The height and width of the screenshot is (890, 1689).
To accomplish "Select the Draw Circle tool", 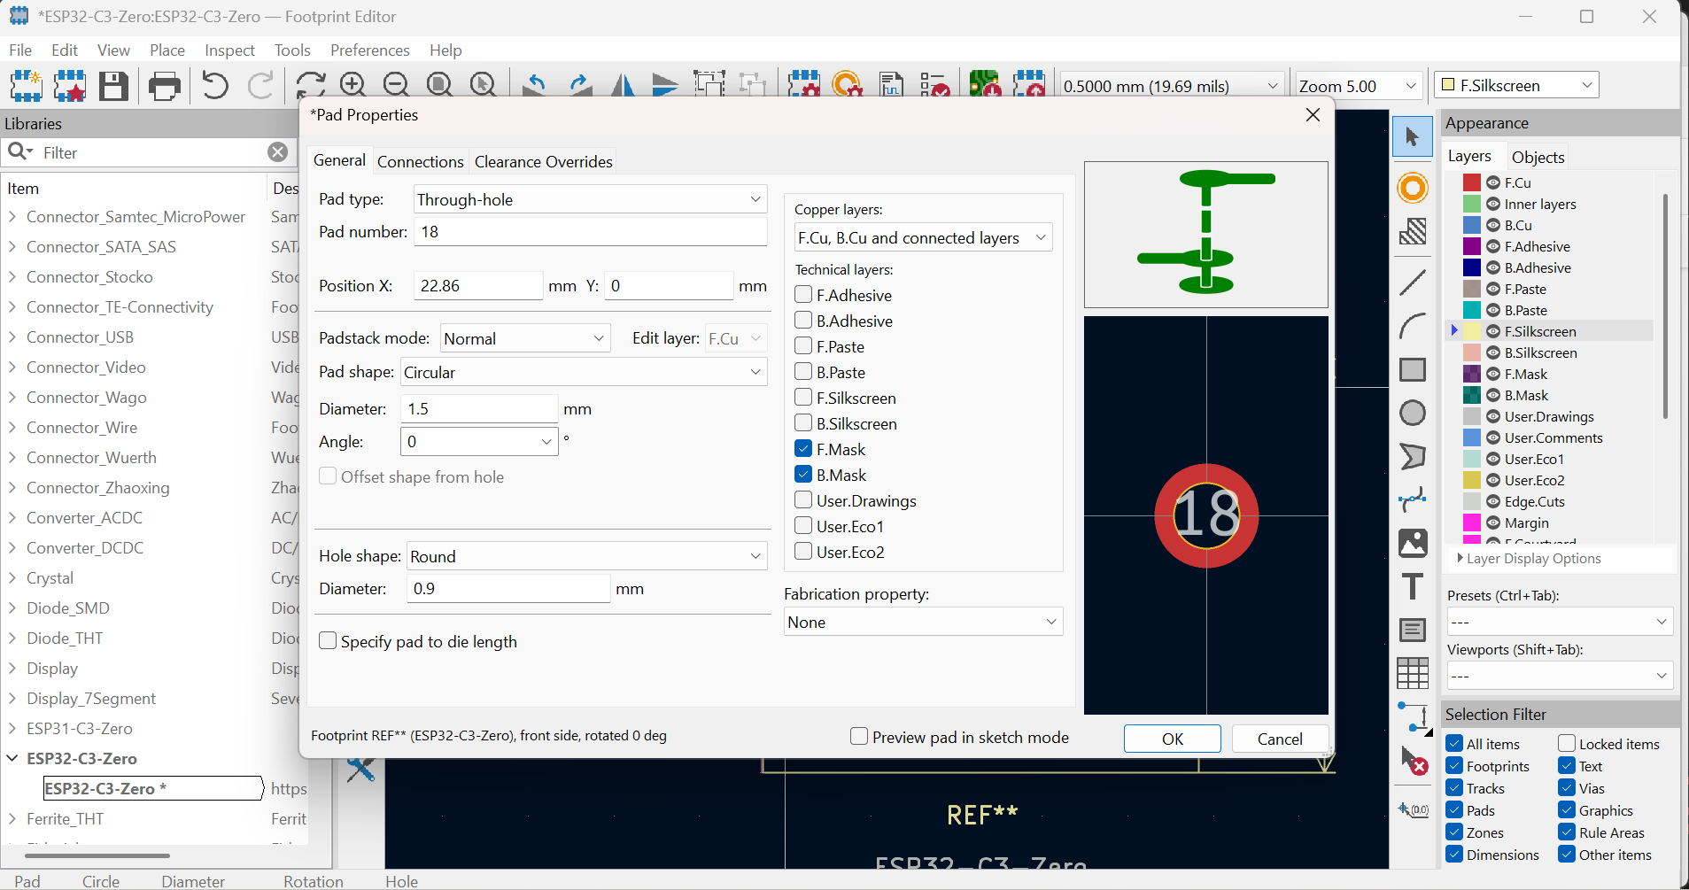I will (1413, 413).
